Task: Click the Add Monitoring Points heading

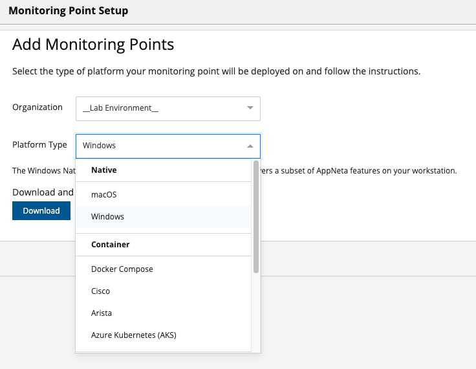Action: pyautogui.click(x=93, y=45)
